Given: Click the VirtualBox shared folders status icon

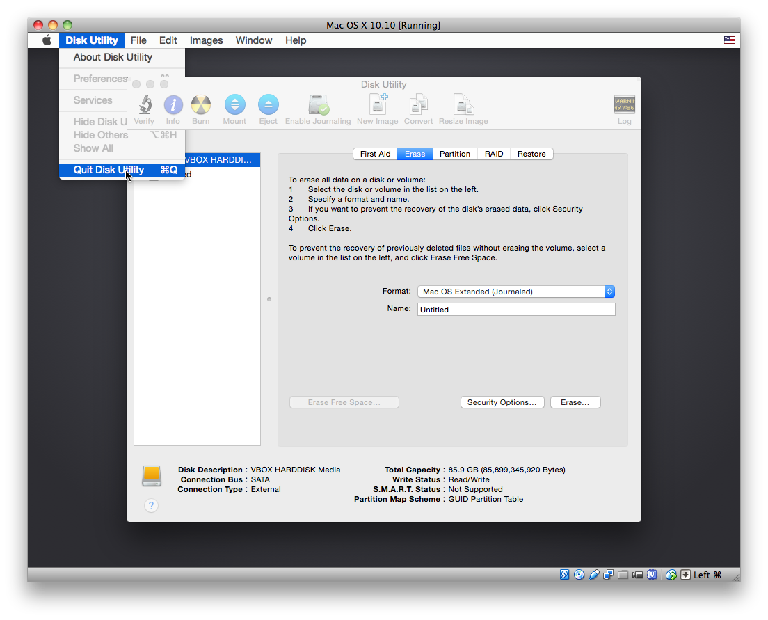Looking at the screenshot, I should point(623,574).
